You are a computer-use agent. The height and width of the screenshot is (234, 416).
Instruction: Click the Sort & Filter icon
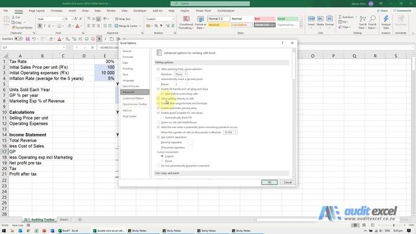point(363,19)
